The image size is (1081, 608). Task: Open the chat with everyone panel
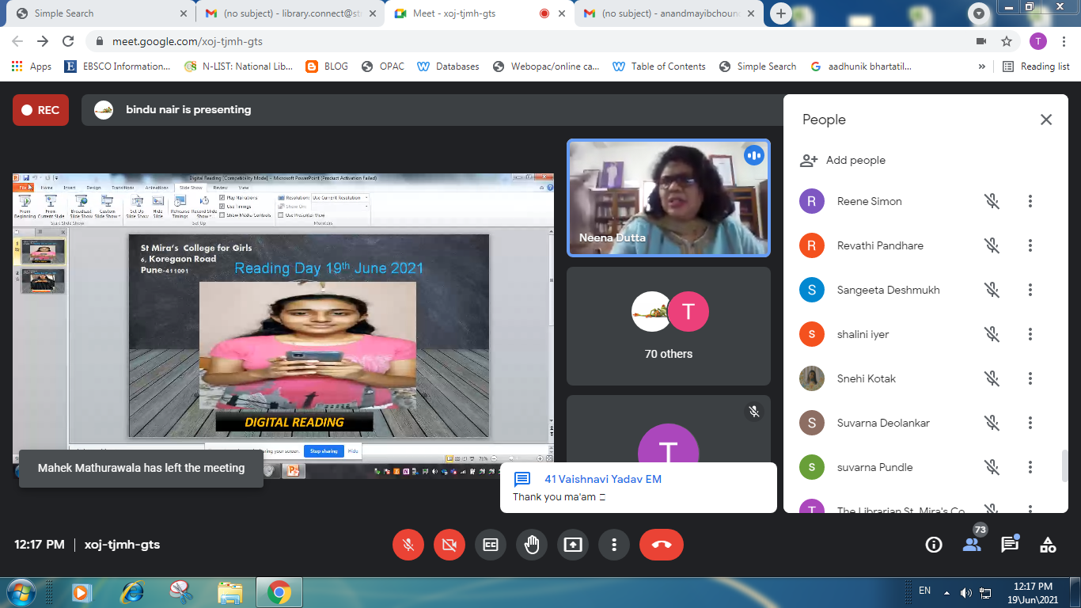pos(1010,545)
